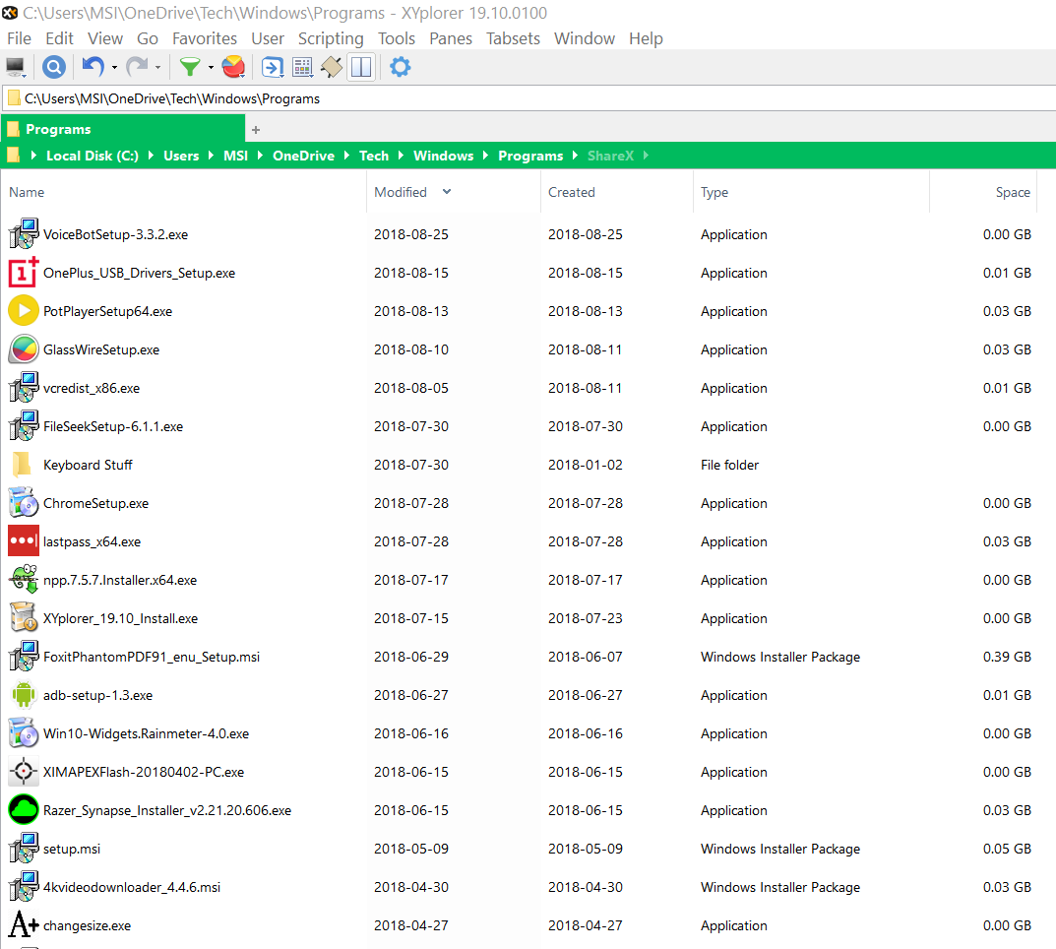
Task: Open the drives (computer monitor) toolbar button
Action: pos(15,67)
